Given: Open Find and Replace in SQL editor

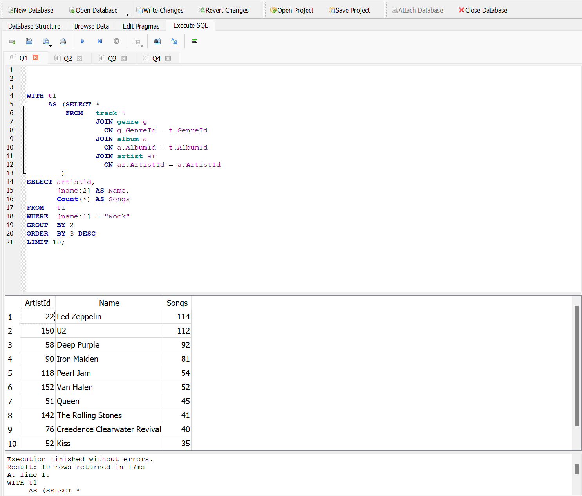Looking at the screenshot, I should click(x=174, y=41).
